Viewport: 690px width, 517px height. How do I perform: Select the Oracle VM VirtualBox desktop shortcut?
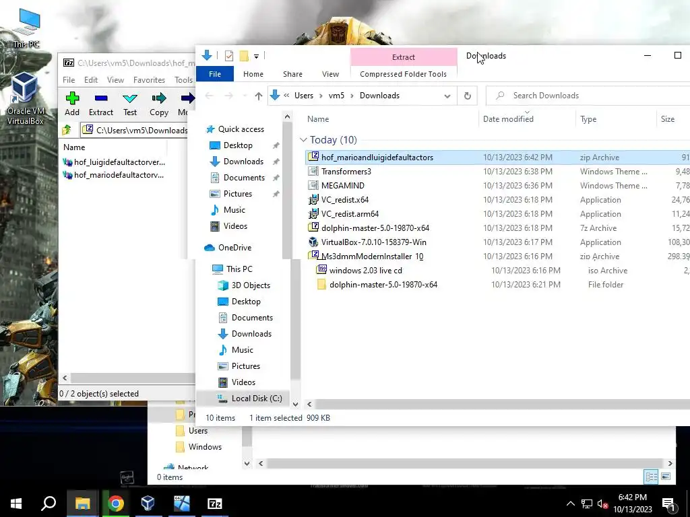point(25,98)
